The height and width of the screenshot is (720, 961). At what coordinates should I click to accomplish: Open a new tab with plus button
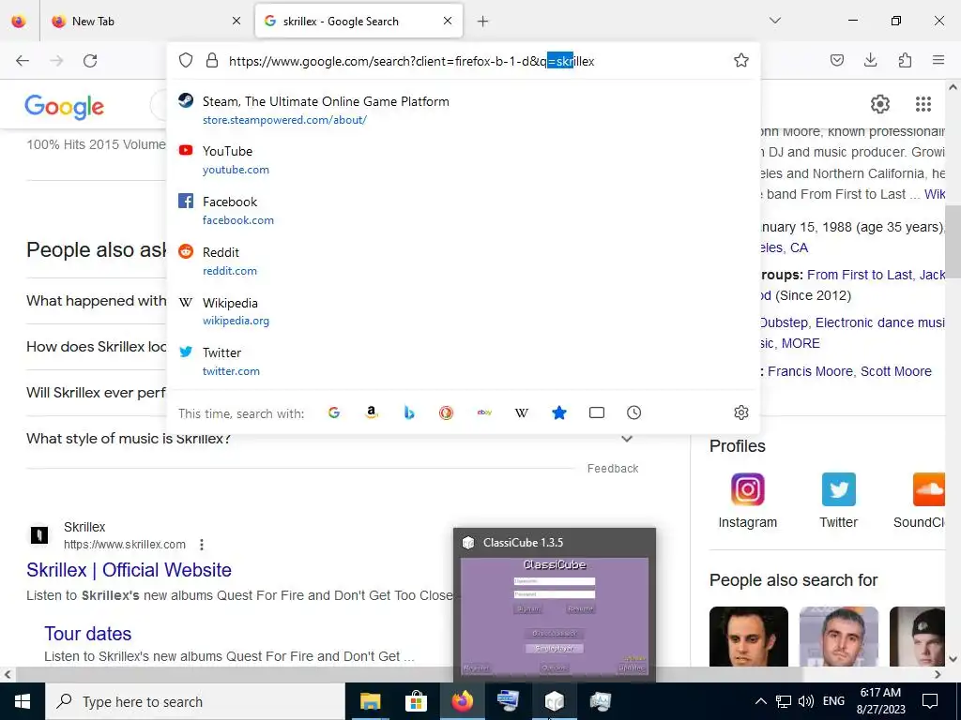coord(483,22)
